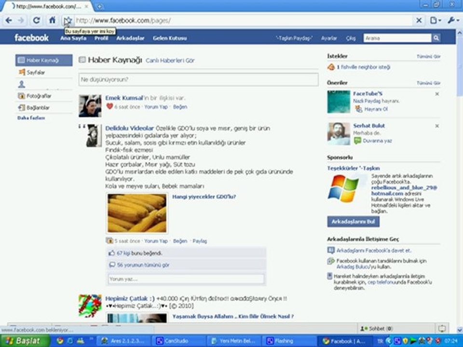Viewport: 463px width, 347px height.
Task: Open the Serhat Bulut profile thumbnail
Action: pos(339,133)
